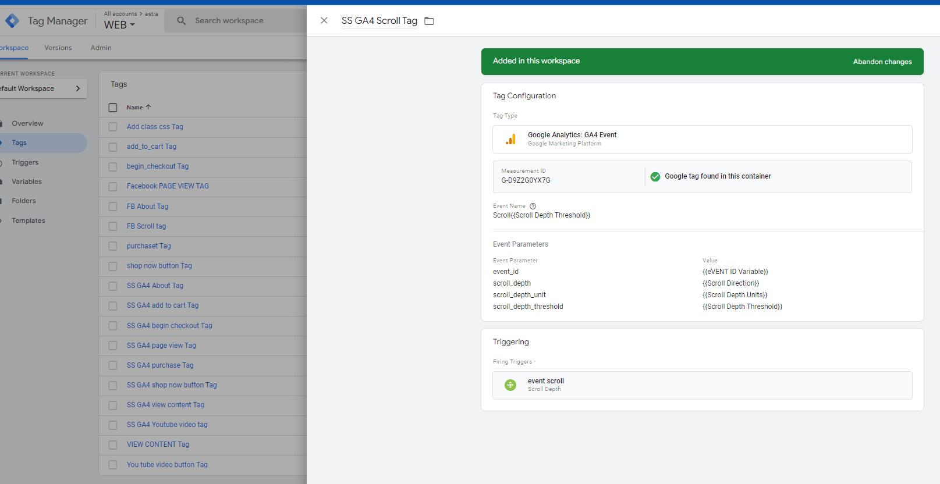Screen dimensions: 940x484
Task: Click the Tag Manager logo icon
Action: point(12,21)
